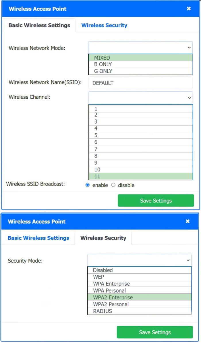Viewport: 201px width, 343px height.
Task: Select channel 1 from the channel list
Action: coord(141,109)
